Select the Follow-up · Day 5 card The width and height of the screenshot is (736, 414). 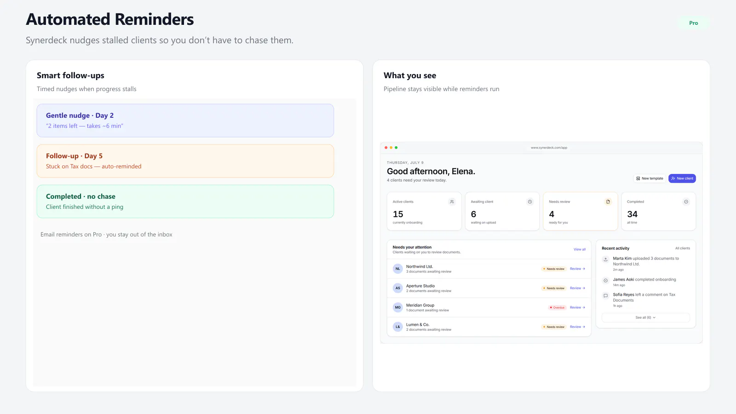(185, 161)
